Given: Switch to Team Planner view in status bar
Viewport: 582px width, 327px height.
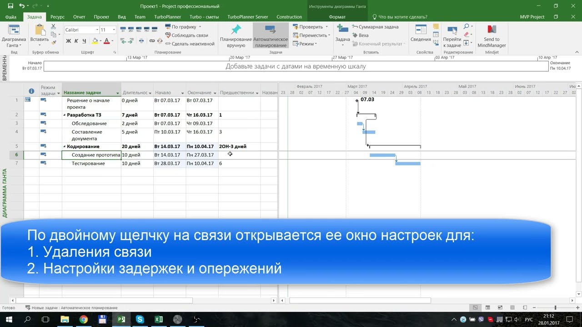Looking at the screenshot, I should (x=500, y=308).
